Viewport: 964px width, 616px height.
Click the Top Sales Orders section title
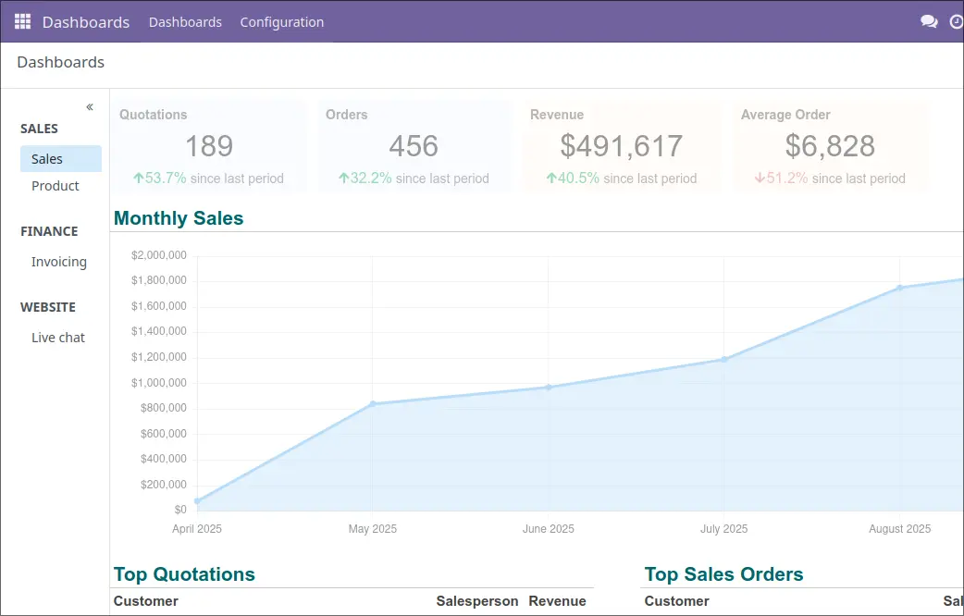pos(723,574)
